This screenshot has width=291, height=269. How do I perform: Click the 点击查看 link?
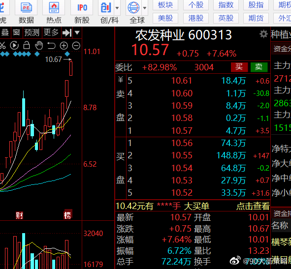tap(253, 206)
